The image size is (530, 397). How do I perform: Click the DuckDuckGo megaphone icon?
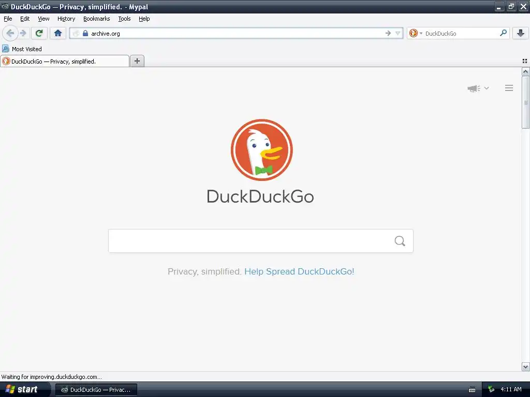[474, 88]
